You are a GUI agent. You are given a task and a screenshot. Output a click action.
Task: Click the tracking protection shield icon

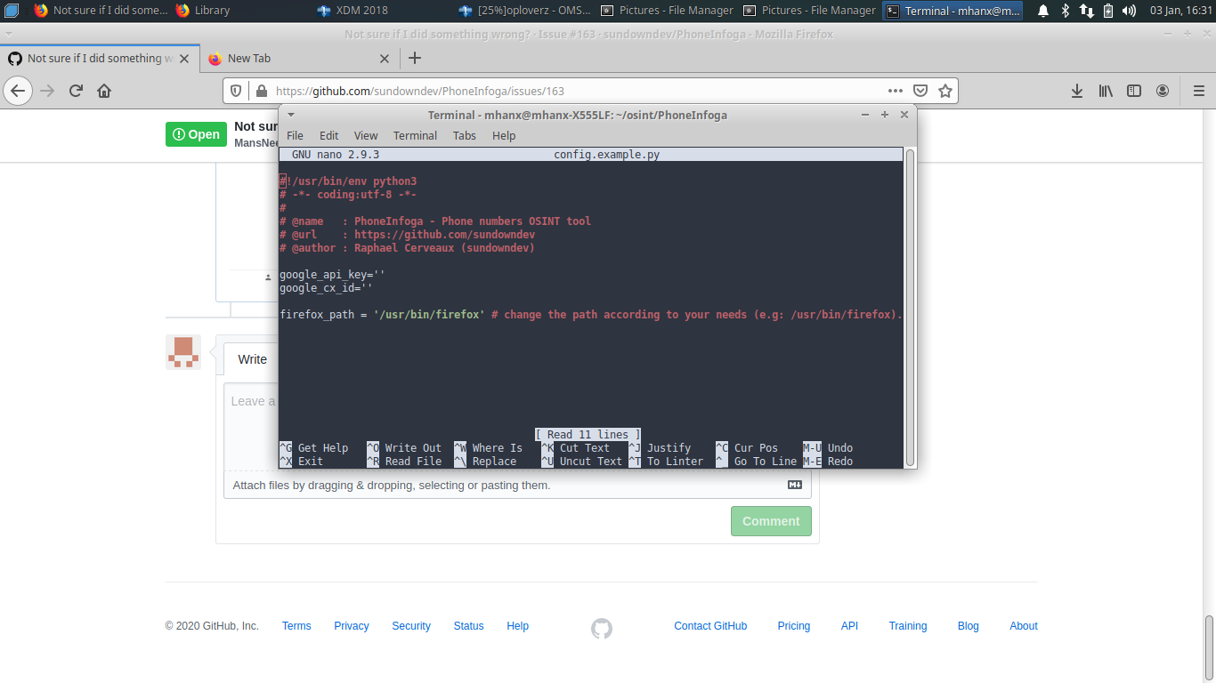click(234, 91)
